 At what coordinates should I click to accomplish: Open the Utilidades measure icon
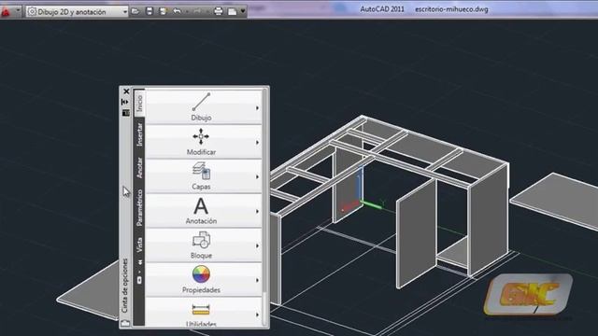(x=201, y=310)
